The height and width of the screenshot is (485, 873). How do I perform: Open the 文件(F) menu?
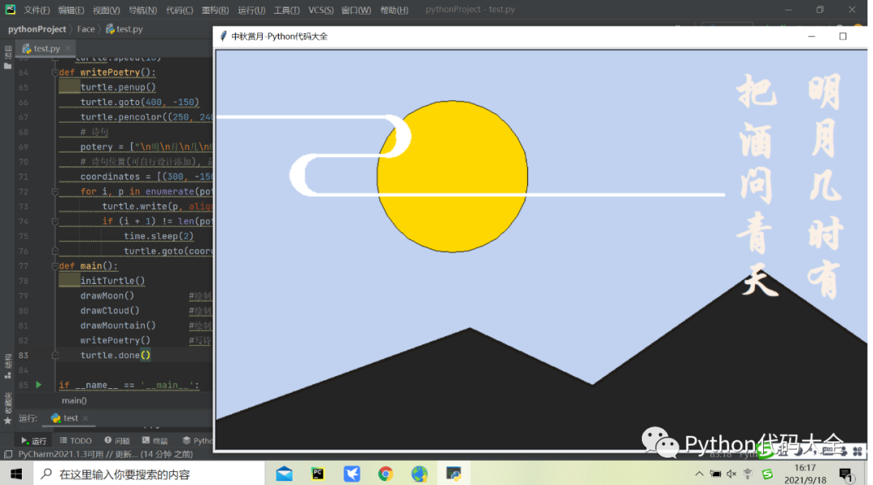pos(36,10)
